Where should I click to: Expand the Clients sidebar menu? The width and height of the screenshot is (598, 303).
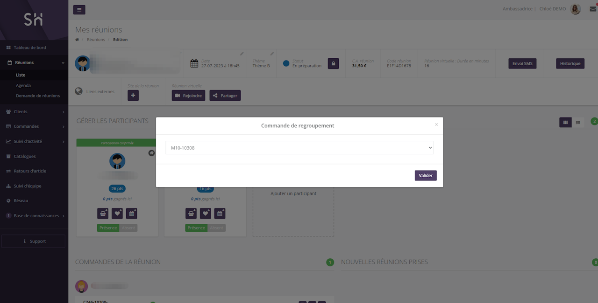click(x=34, y=112)
